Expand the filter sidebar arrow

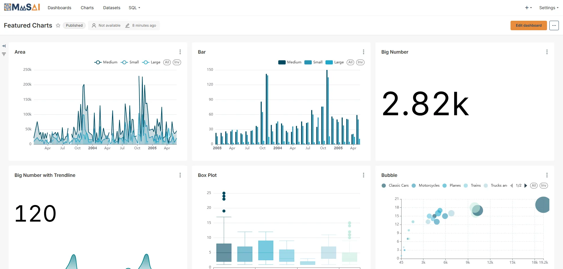4,46
